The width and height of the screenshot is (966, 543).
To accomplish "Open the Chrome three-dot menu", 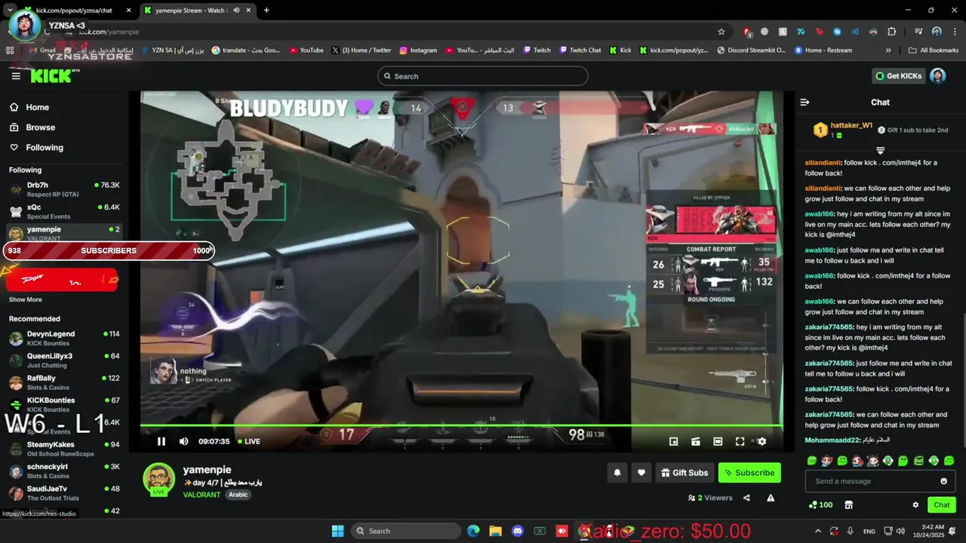I will [x=955, y=32].
